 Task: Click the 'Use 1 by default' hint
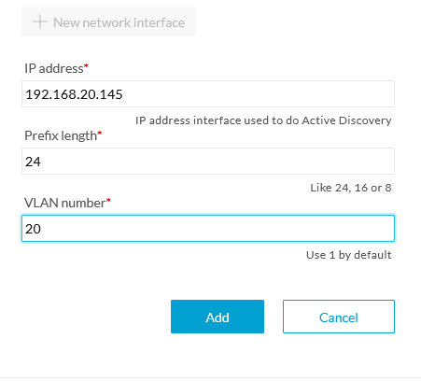(x=348, y=255)
